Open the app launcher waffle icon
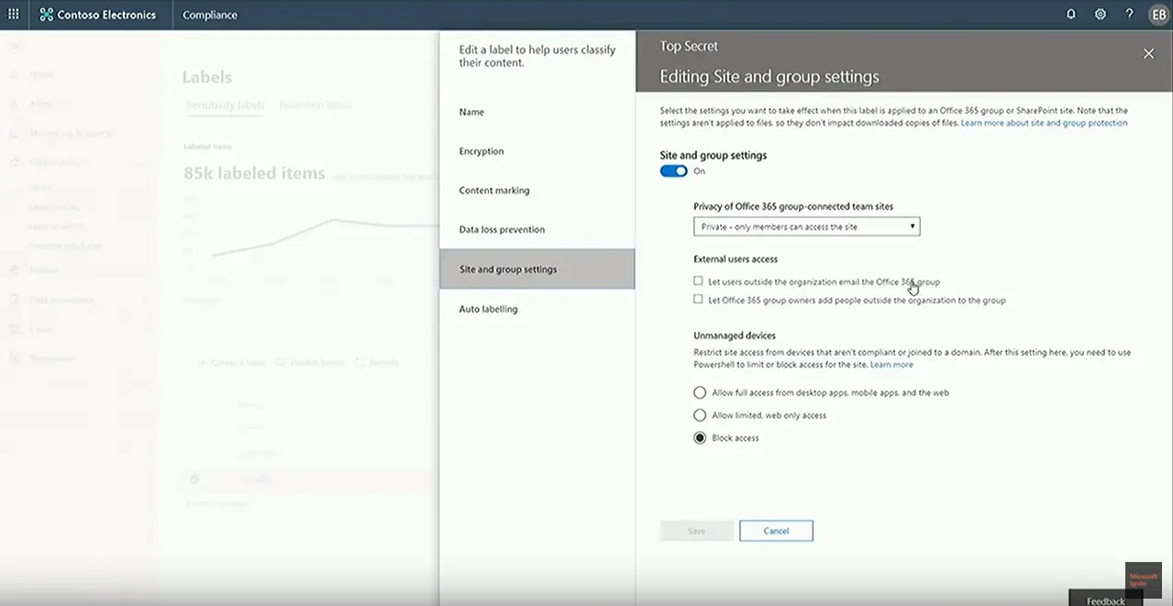1173x606 pixels. coord(14,15)
